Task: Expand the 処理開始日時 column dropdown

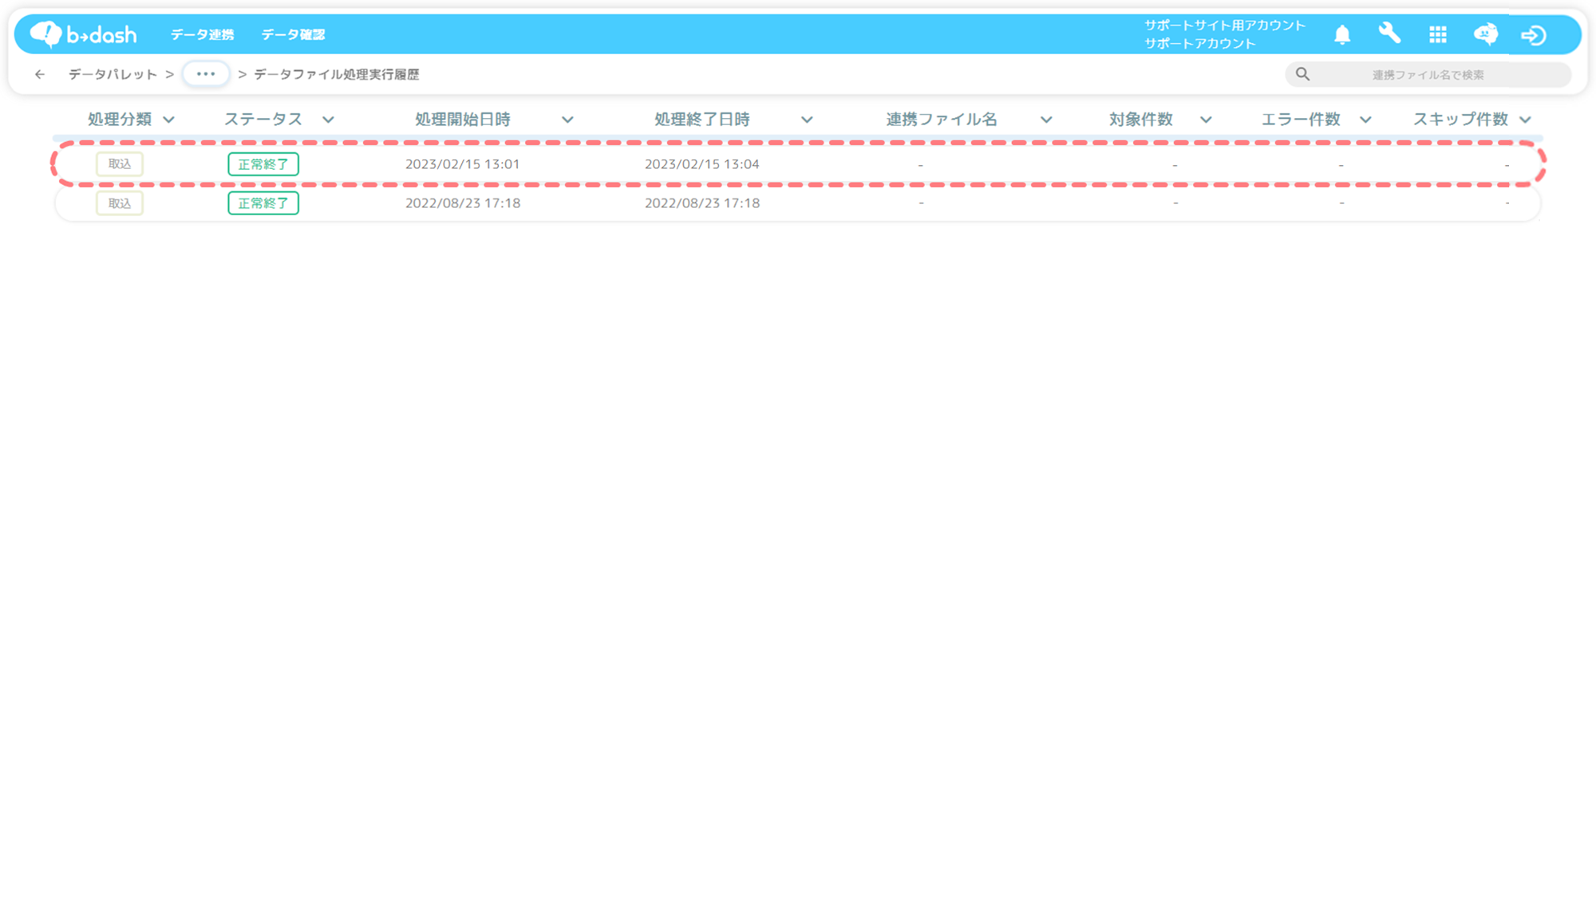Action: 567,120
